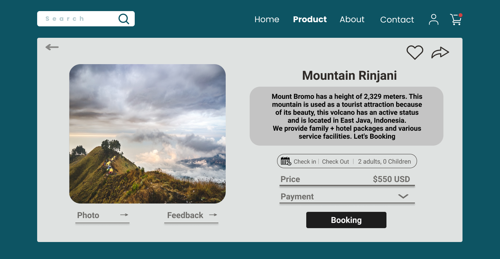Viewport: 500px width, 259px height.
Task: Go to the Home menu item
Action: click(x=267, y=19)
